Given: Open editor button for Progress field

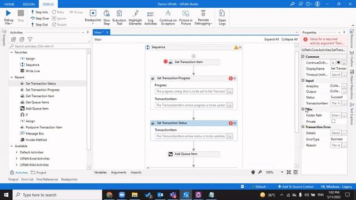Looking at the screenshot, I should (230, 91).
